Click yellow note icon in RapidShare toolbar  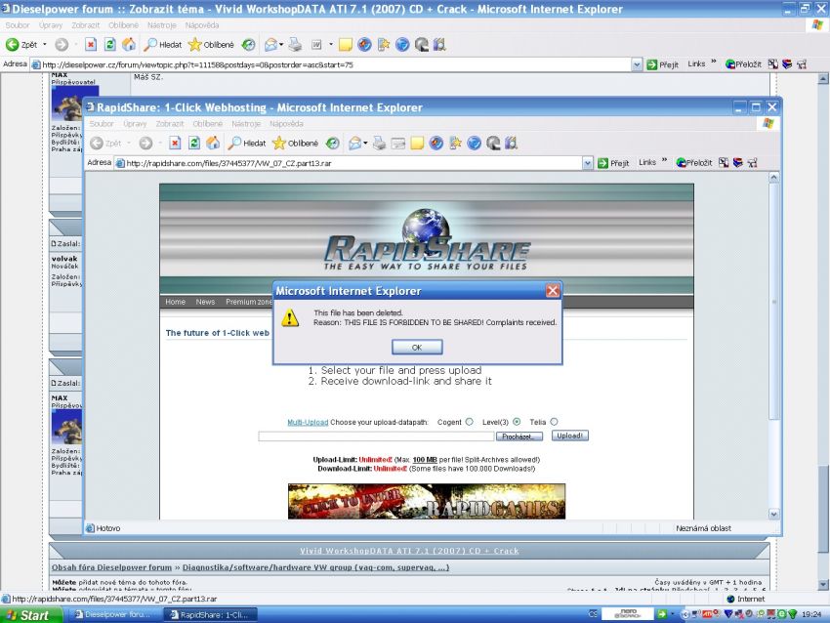[x=417, y=143]
